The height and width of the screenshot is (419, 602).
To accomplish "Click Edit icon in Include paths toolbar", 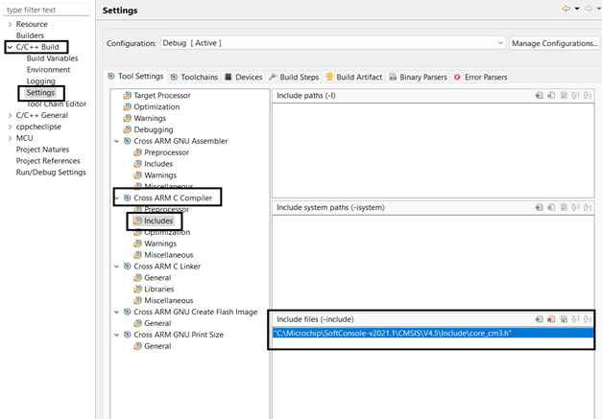I will click(x=563, y=96).
